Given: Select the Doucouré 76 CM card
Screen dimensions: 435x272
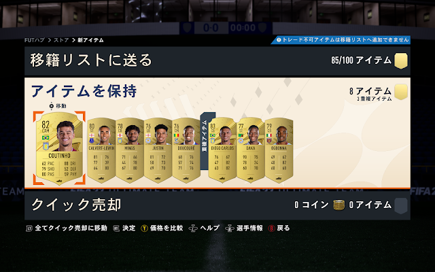Looking at the screenshot, I should 186,150.
